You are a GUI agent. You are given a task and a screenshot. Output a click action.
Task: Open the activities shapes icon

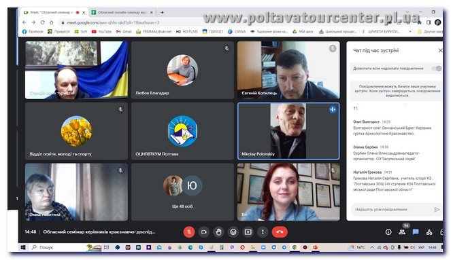(429, 232)
